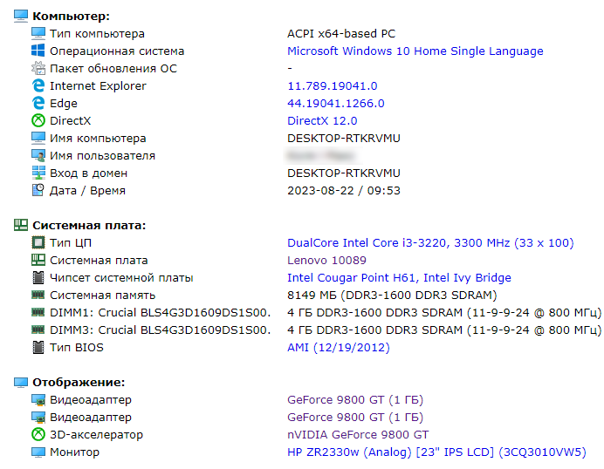Screen dimensions: 604x469
Task: Open the nVIDIA GeForce 9800 GT link
Action: click(x=358, y=434)
